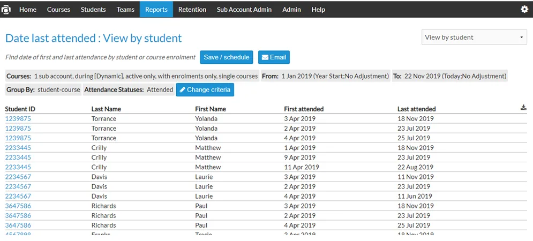Image resolution: width=533 pixels, height=241 pixels.
Task: Click Paul in the 25 Jul 2019 Richards row
Action: coord(201,225)
